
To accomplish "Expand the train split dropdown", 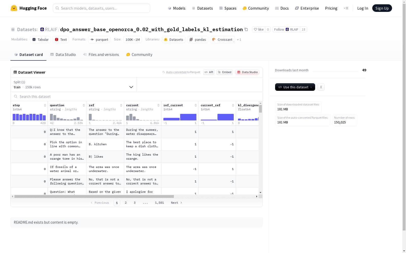I will [74, 85].
